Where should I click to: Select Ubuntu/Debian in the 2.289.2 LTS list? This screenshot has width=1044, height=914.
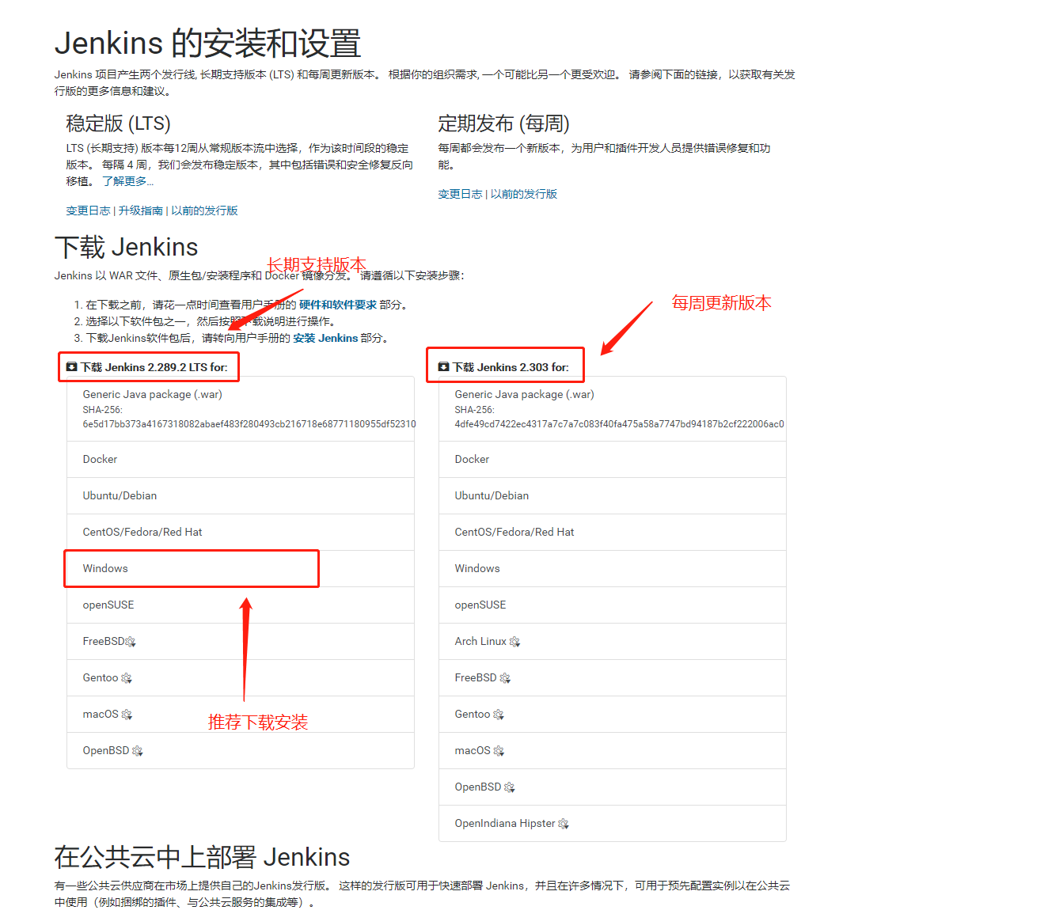[241, 496]
